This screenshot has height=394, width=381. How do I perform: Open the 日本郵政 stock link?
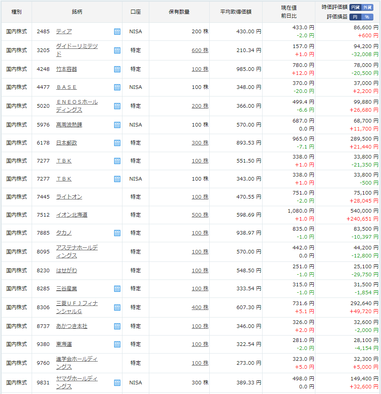coord(66,143)
